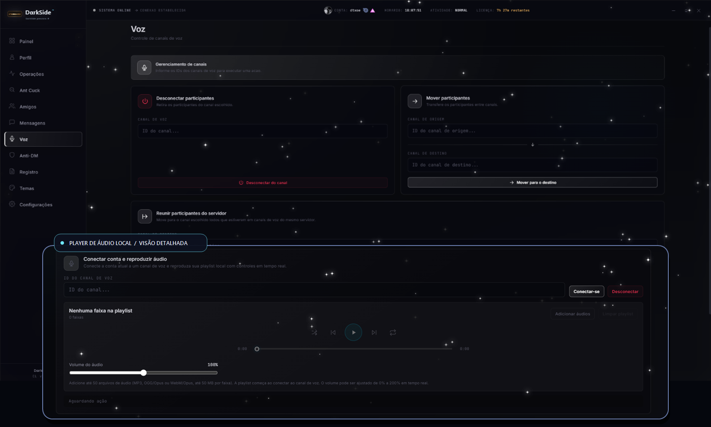Viewport: 711px width, 427px height.
Task: Open the Ant Cuck search icon in sidebar
Action: tap(12, 90)
